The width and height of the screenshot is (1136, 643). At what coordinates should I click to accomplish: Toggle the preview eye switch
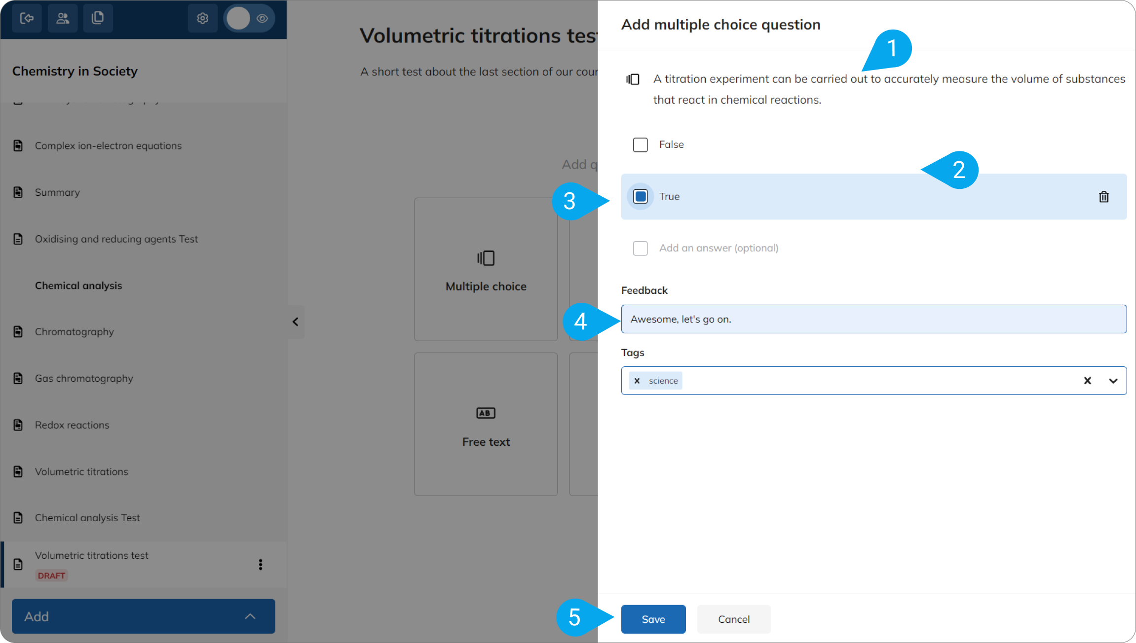point(250,18)
